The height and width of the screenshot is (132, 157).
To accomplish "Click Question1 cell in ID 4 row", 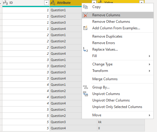I will click(66, 85).
